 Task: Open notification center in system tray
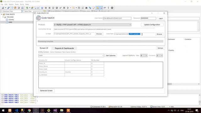[197, 110]
